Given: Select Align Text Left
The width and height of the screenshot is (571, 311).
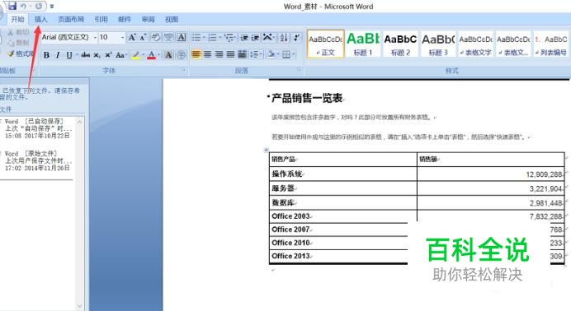Looking at the screenshot, I should coord(196,55).
